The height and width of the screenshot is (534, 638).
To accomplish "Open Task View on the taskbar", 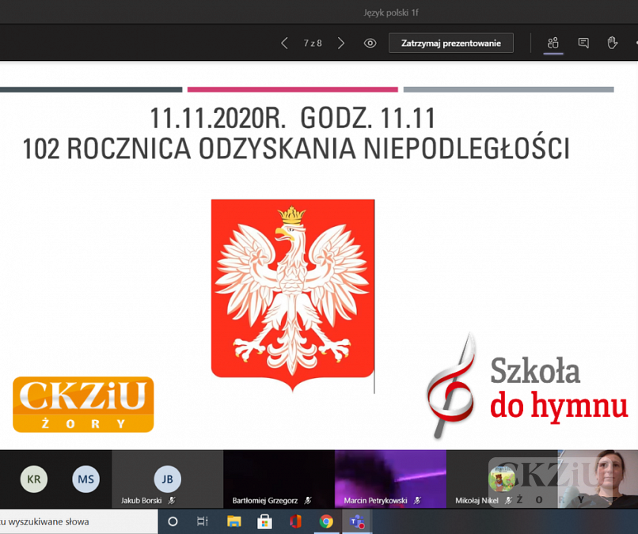I will [x=203, y=521].
